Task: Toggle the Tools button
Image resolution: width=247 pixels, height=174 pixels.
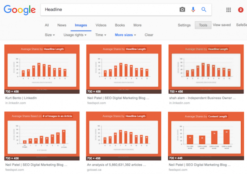Action: click(x=203, y=25)
